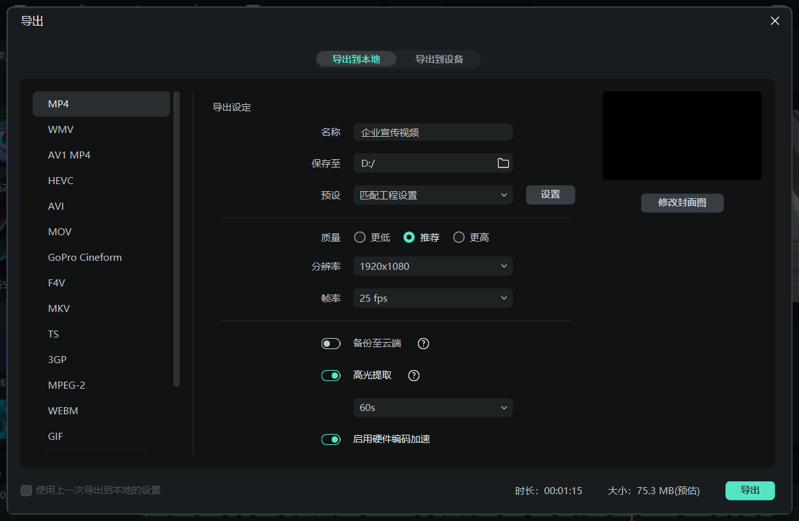Open the 60s highlight duration dropdown

[433, 407]
